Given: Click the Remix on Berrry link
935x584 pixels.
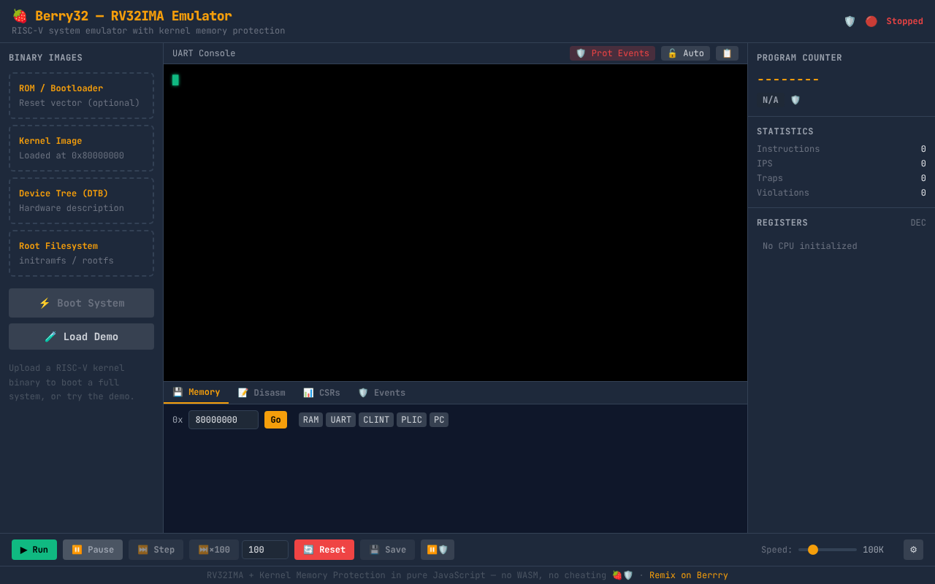Looking at the screenshot, I should (689, 575).
